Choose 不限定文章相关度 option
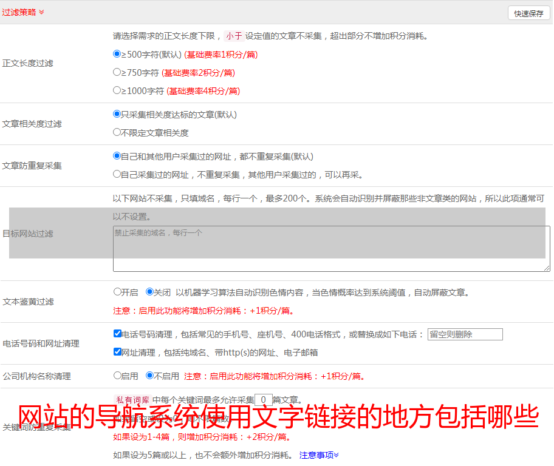 point(117,132)
